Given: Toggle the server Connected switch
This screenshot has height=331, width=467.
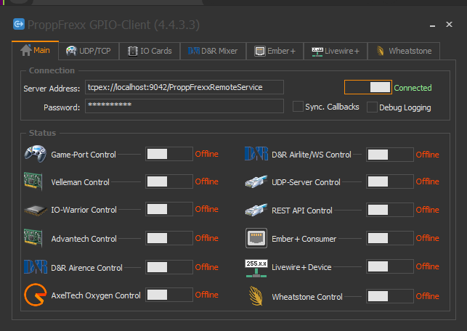Looking at the screenshot, I should click(x=367, y=88).
